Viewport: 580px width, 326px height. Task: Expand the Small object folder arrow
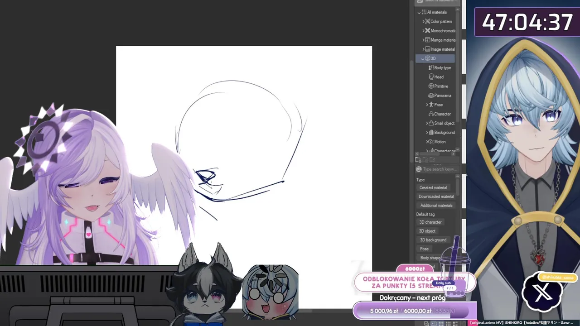(427, 124)
